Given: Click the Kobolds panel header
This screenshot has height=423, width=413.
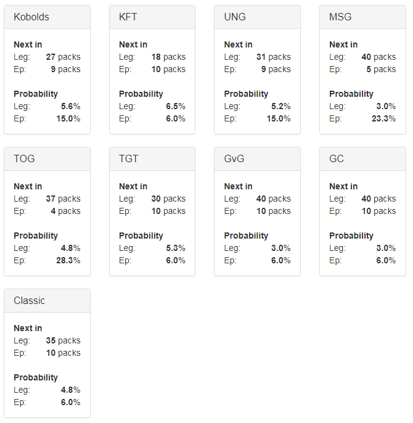Looking at the screenshot, I should [x=47, y=17].
